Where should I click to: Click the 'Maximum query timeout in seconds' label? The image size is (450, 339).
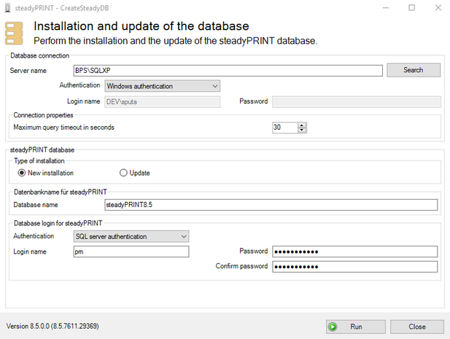point(63,128)
